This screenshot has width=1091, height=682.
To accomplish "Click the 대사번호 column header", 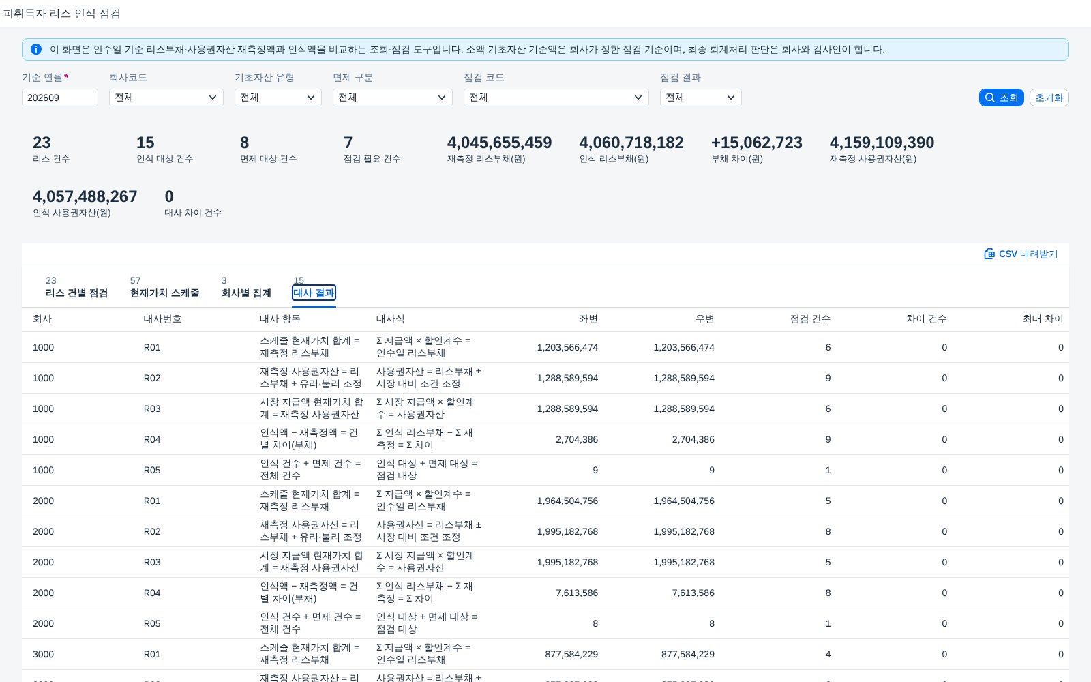I will coord(162,319).
